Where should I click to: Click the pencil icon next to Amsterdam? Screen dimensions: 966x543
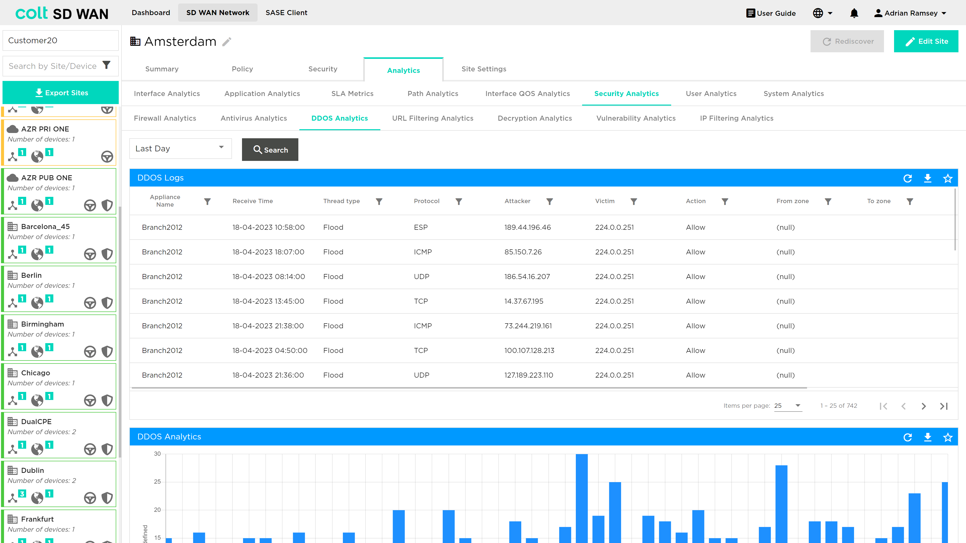coord(226,41)
